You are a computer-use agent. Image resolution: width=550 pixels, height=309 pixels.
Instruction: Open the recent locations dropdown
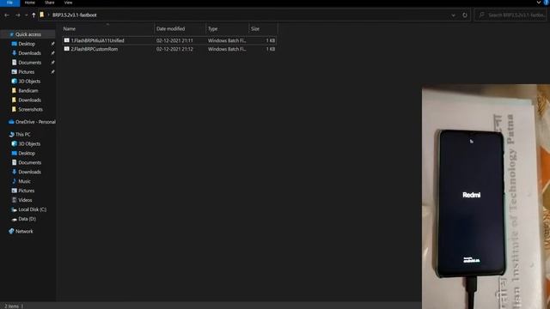pos(26,15)
